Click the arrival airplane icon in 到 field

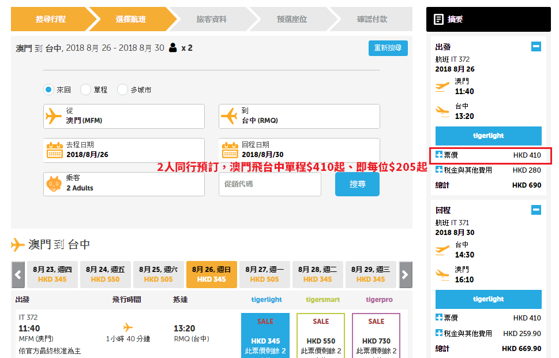229,116
